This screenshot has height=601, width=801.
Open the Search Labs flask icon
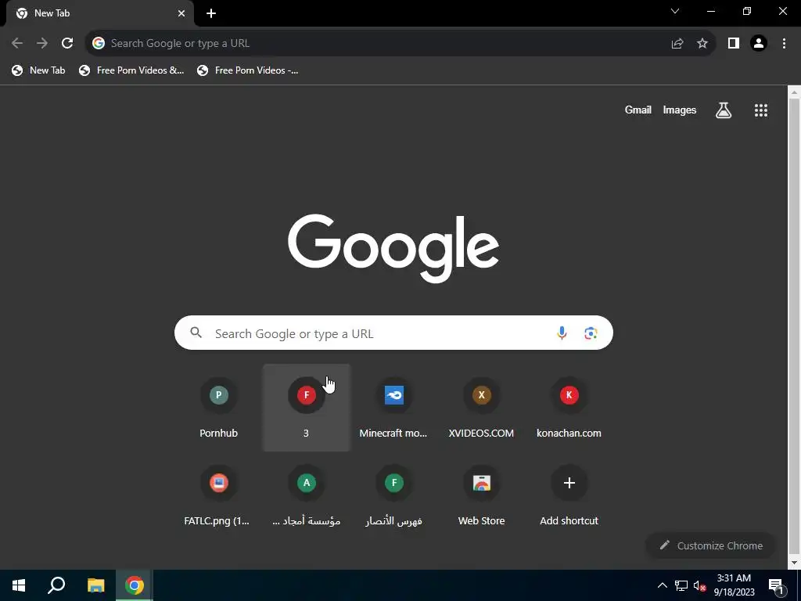[x=724, y=110]
